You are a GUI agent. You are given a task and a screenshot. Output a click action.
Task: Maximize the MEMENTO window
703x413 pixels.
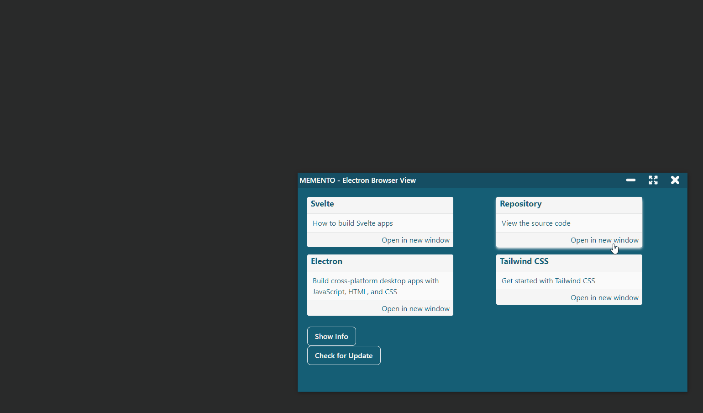[653, 180]
